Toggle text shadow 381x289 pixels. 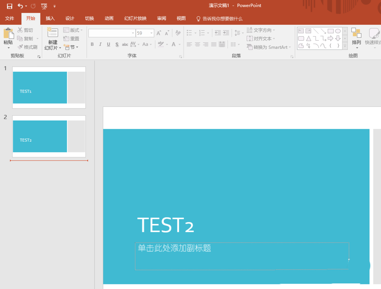click(117, 44)
